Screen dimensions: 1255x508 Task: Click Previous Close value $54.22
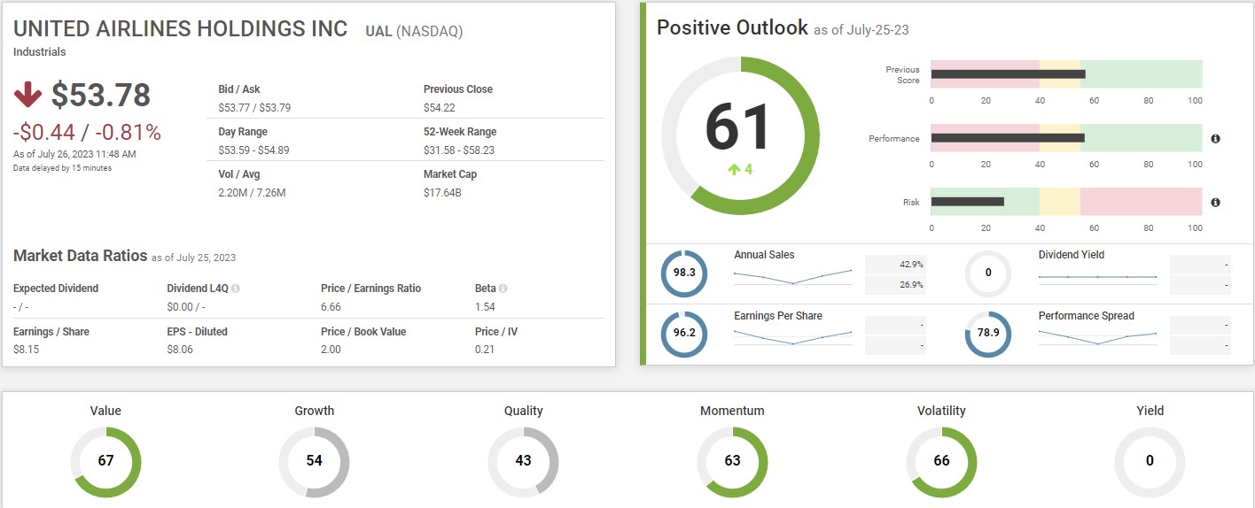(x=440, y=108)
